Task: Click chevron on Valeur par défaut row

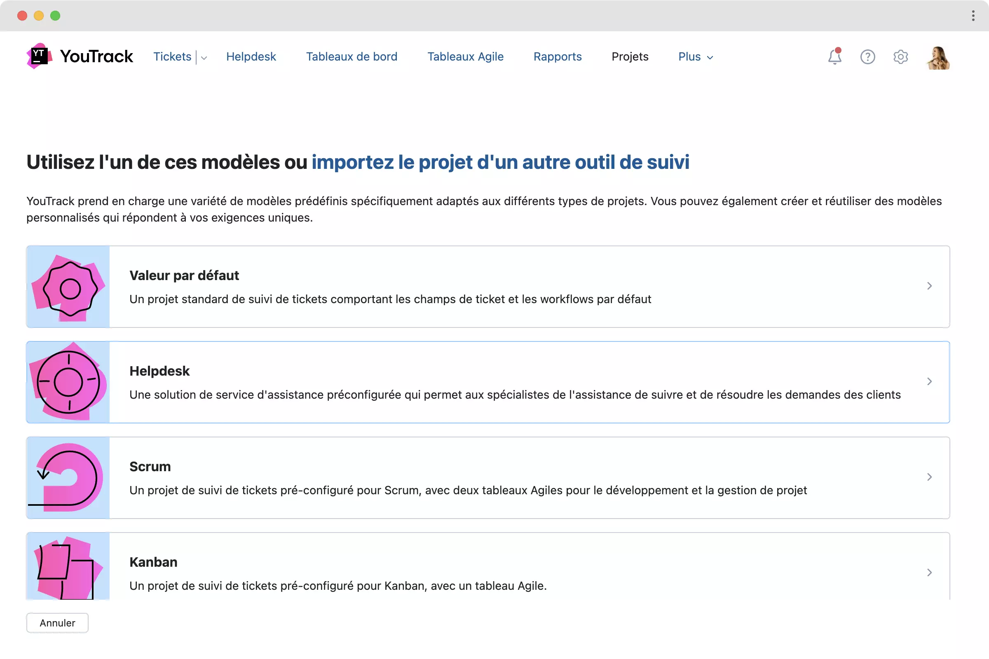Action: [929, 286]
